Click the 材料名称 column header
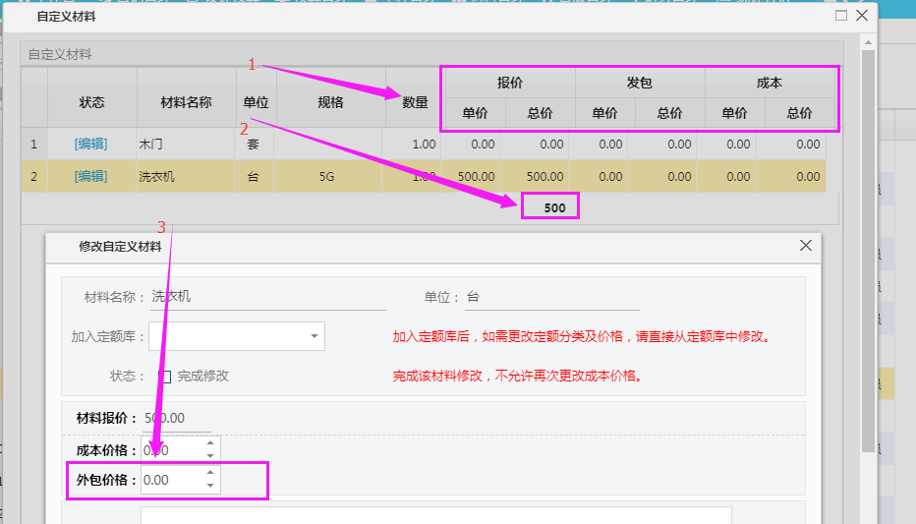The image size is (916, 524). (x=186, y=102)
